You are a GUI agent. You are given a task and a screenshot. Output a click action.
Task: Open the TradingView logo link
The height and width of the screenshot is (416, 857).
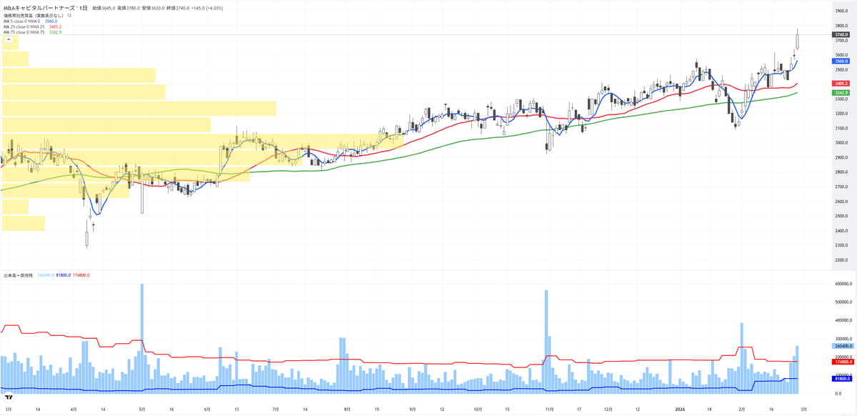tap(9, 397)
